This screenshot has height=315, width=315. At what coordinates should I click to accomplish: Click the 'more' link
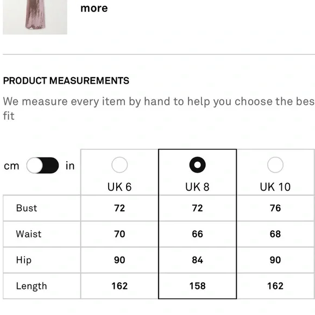click(94, 8)
